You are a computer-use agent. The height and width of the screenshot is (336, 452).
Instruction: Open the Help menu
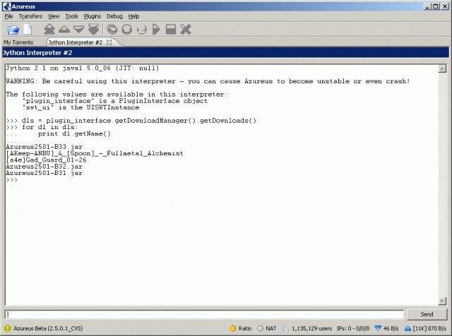[x=133, y=16]
